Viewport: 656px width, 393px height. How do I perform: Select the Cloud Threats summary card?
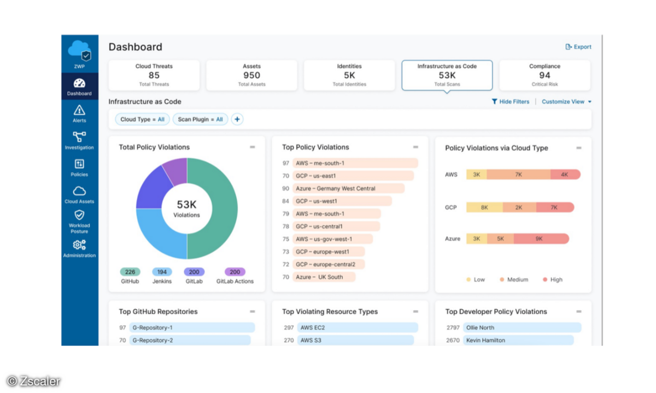(154, 75)
